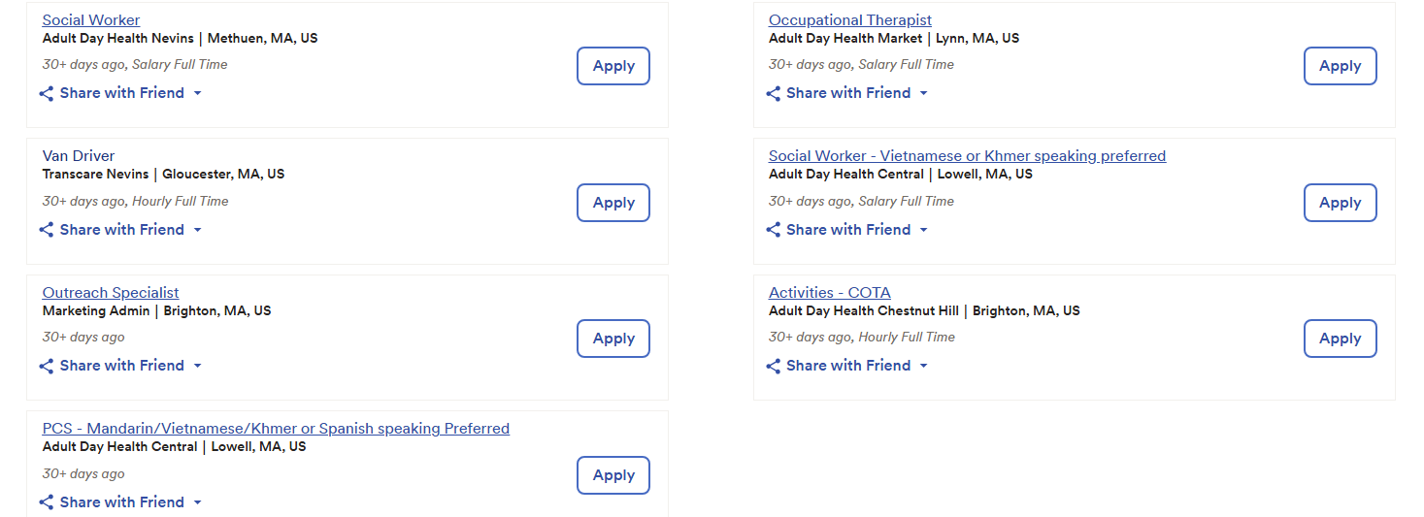Click share icon on PCS Lowell job

[47, 502]
